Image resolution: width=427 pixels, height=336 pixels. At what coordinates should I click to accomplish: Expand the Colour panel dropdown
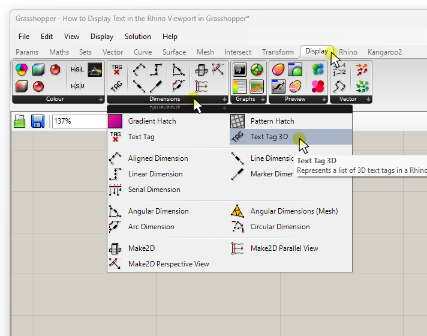pyautogui.click(x=101, y=100)
